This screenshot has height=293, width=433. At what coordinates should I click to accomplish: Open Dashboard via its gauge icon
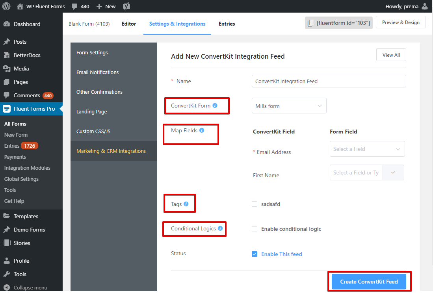(x=7, y=24)
